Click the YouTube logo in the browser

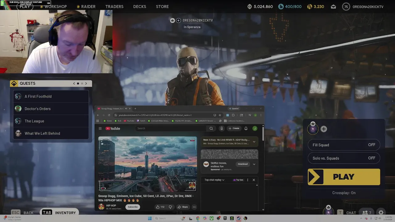[x=113, y=129]
